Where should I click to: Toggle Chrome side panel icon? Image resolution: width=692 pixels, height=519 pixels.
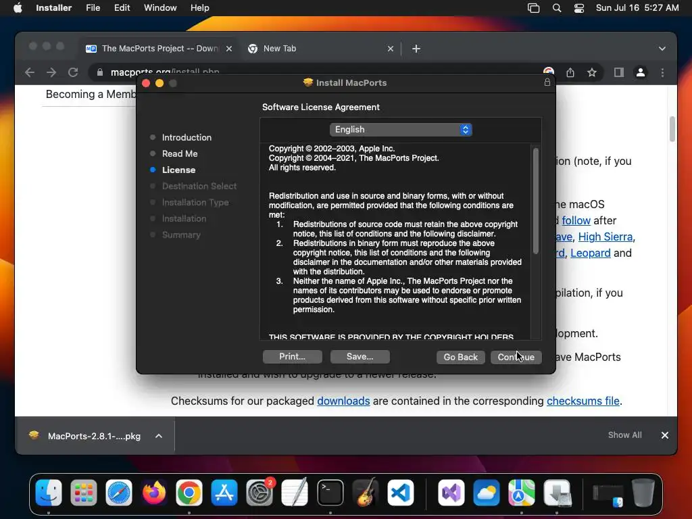(x=619, y=72)
